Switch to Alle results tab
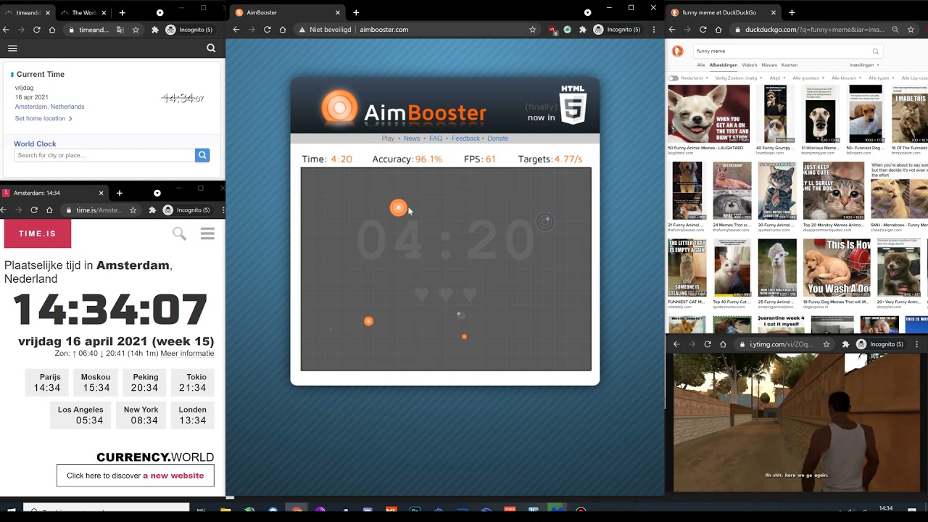The height and width of the screenshot is (522, 928). (701, 65)
